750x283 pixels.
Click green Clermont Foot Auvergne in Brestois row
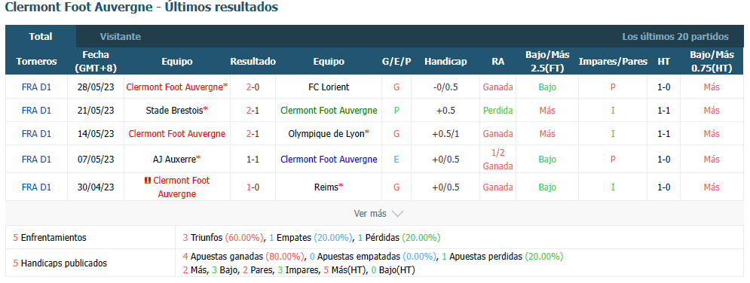(329, 110)
